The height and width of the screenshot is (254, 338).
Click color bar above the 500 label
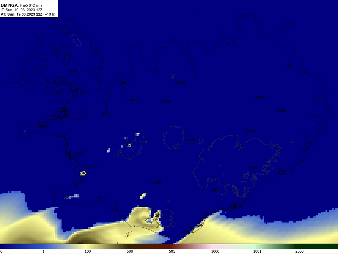pyautogui.click(x=130, y=247)
